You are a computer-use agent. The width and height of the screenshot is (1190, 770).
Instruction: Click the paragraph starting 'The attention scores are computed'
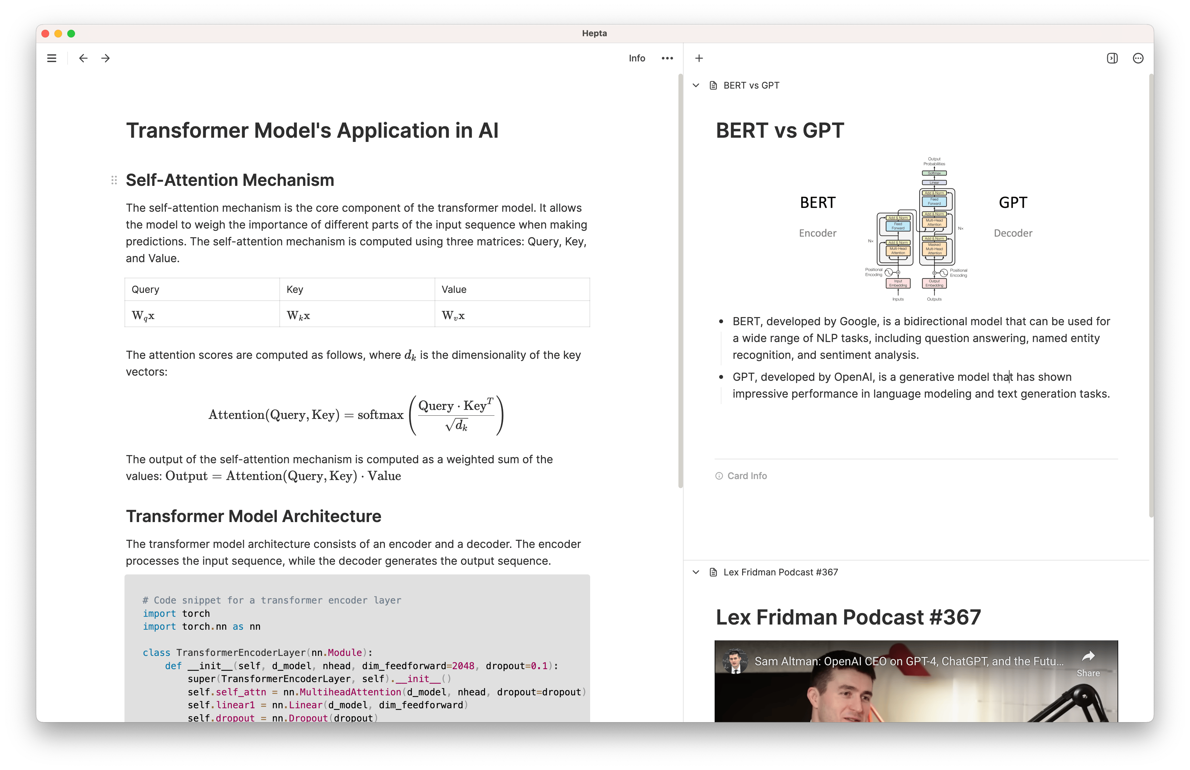(353, 363)
